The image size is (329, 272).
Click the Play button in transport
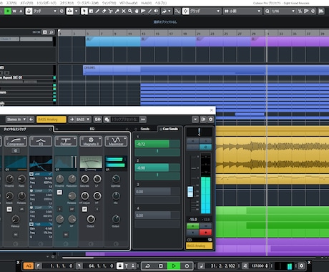click(174, 266)
